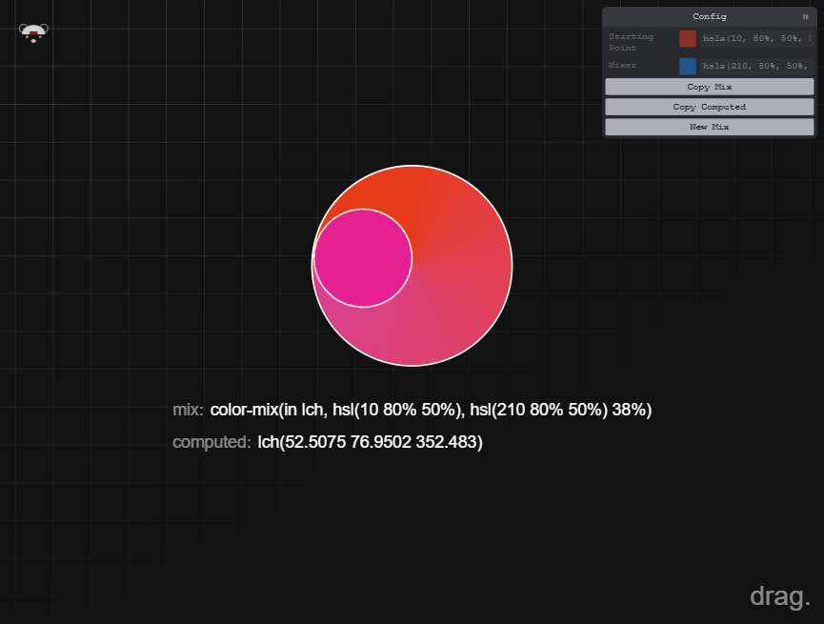The image size is (824, 624).
Task: Open the Starting Point color swatch
Action: [688, 38]
